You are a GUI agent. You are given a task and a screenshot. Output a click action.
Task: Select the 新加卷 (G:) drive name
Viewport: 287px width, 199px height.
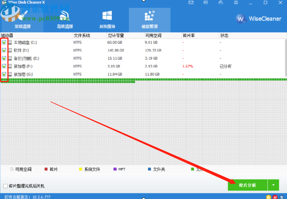coord(23,74)
